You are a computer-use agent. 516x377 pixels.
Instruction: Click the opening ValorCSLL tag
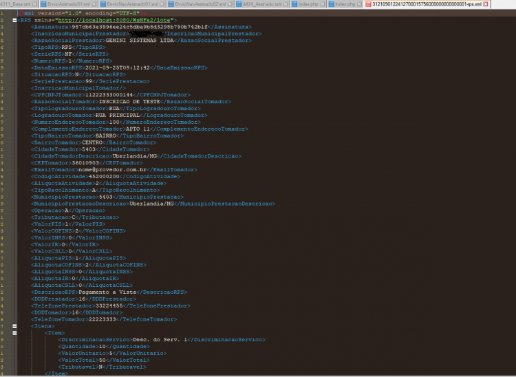[x=50, y=251]
